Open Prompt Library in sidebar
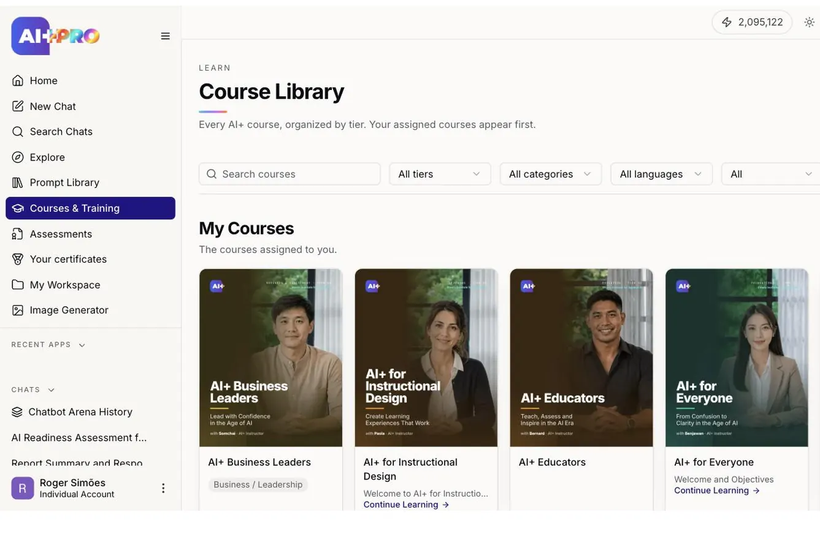Viewport: 820px width, 534px height. (x=90, y=182)
